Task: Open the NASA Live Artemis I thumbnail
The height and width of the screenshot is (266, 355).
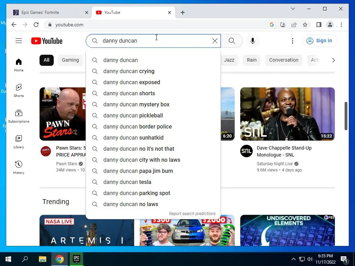Action: (87, 230)
